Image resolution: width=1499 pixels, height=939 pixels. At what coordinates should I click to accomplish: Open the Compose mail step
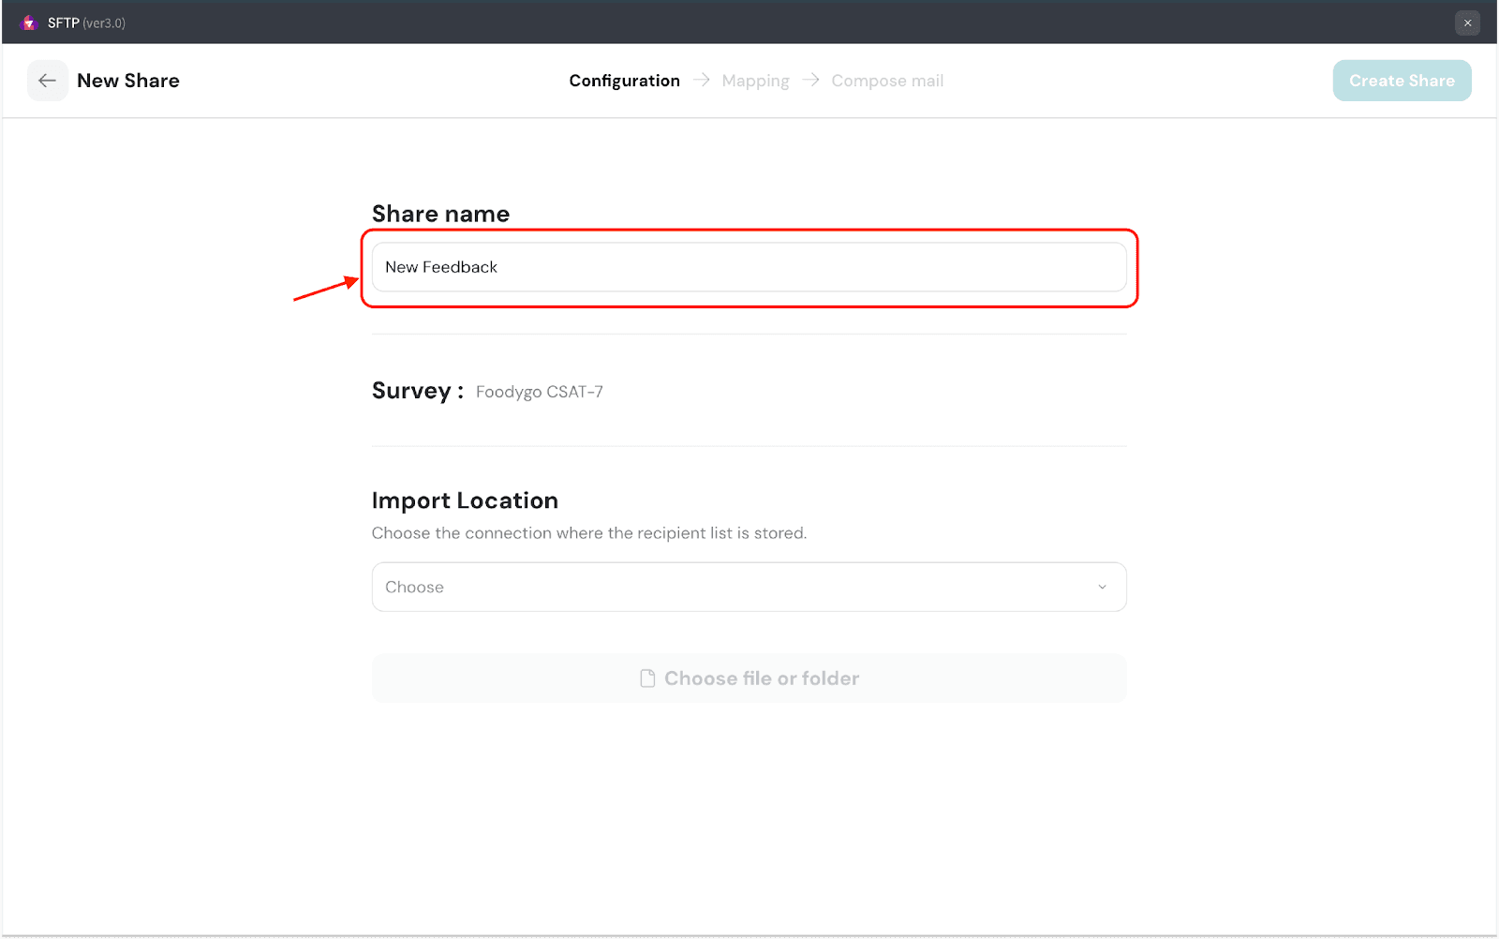click(887, 81)
